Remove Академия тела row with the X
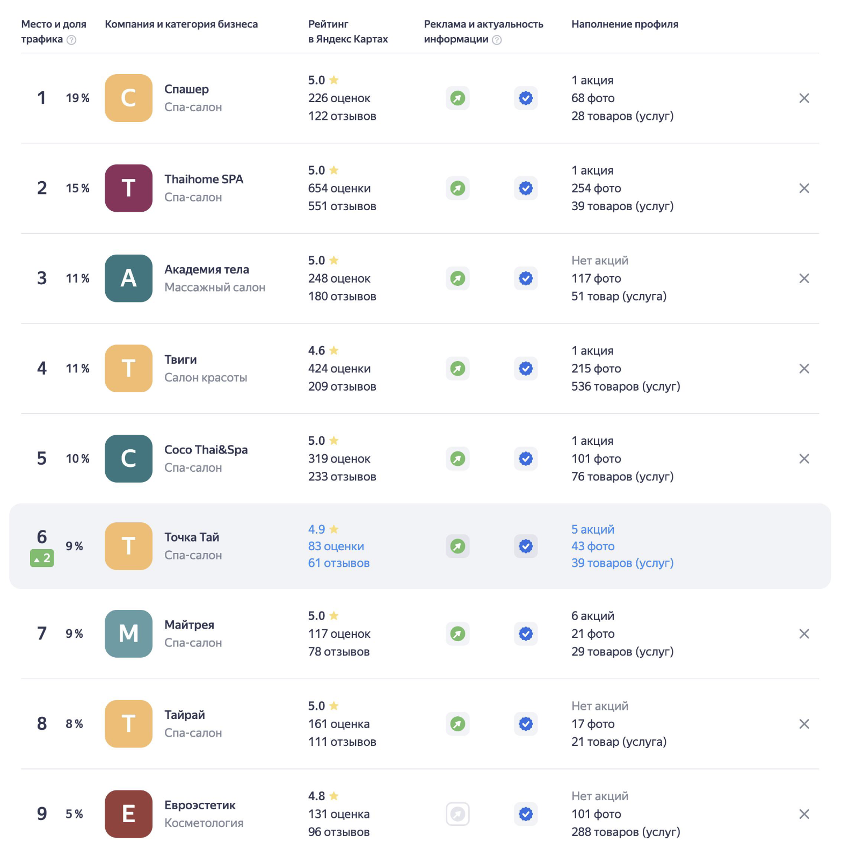Viewport: 842px width, 863px height. [804, 278]
